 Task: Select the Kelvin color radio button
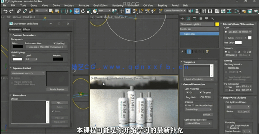[x=226, y=38]
